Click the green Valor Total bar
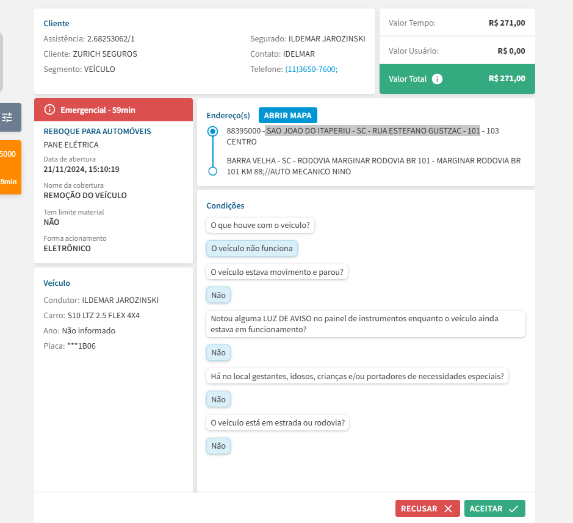Viewport: 573px width, 523px height. (x=457, y=79)
